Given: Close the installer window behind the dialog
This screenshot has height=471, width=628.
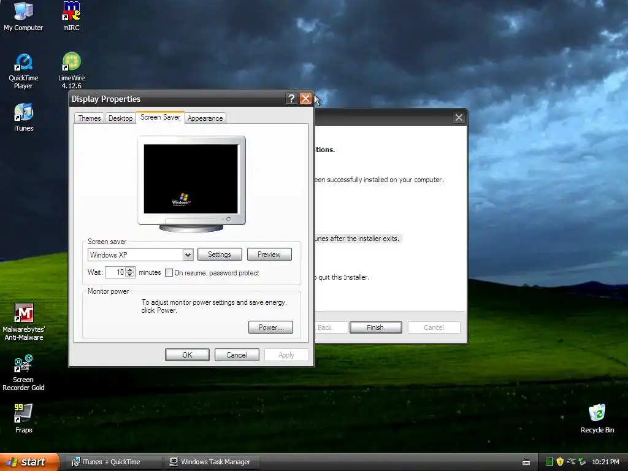Looking at the screenshot, I should (459, 117).
